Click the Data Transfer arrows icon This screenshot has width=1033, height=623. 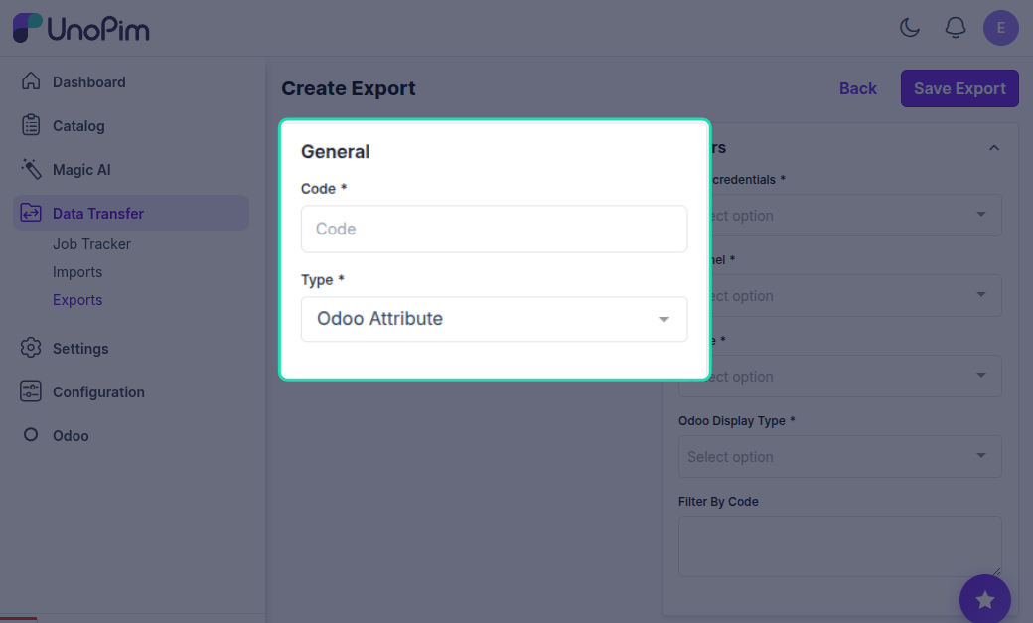click(x=31, y=213)
